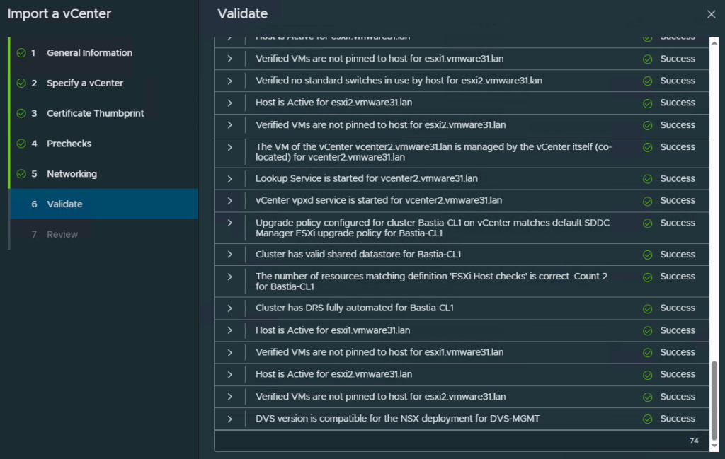Screen dimensions: 725x459
Task: Select the Validate step in sidebar
Action: [x=64, y=204]
